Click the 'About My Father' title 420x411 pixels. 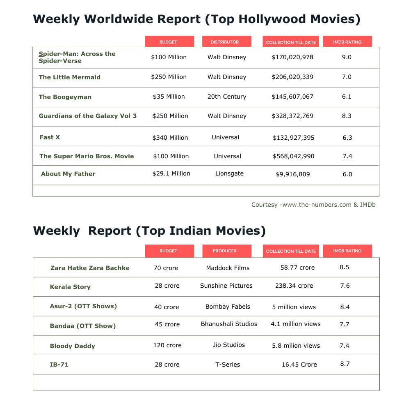coord(68,174)
